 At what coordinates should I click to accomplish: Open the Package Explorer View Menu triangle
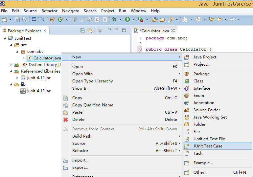pyautogui.click(x=110, y=30)
